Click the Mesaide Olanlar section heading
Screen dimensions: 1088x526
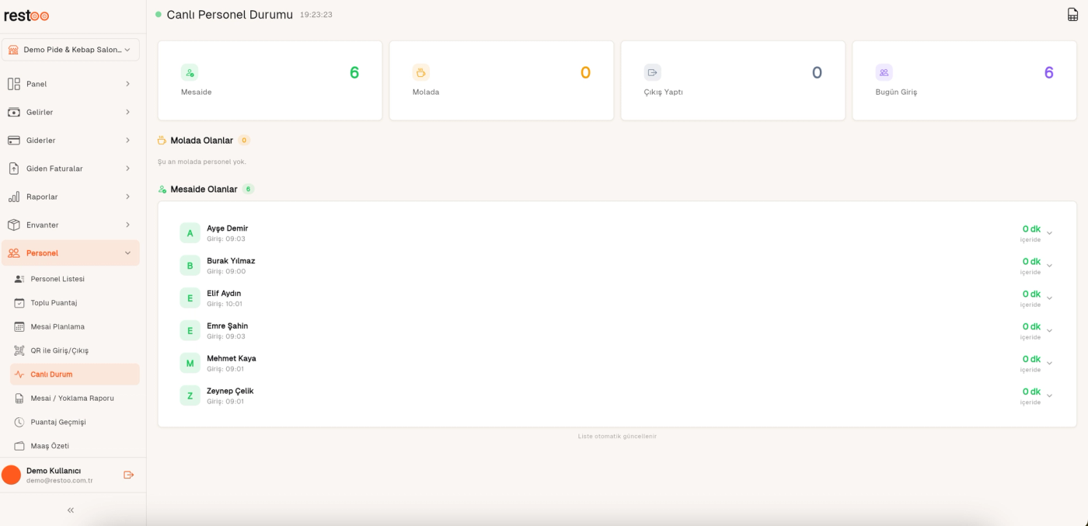204,189
